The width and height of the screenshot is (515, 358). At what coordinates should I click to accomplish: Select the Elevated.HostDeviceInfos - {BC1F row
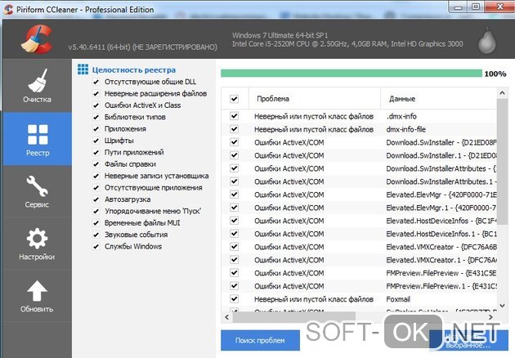pyautogui.click(x=360, y=221)
